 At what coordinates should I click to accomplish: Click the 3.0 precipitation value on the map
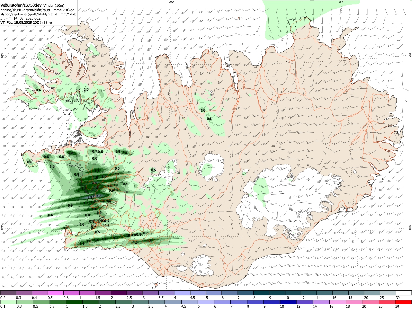[x=95, y=183]
